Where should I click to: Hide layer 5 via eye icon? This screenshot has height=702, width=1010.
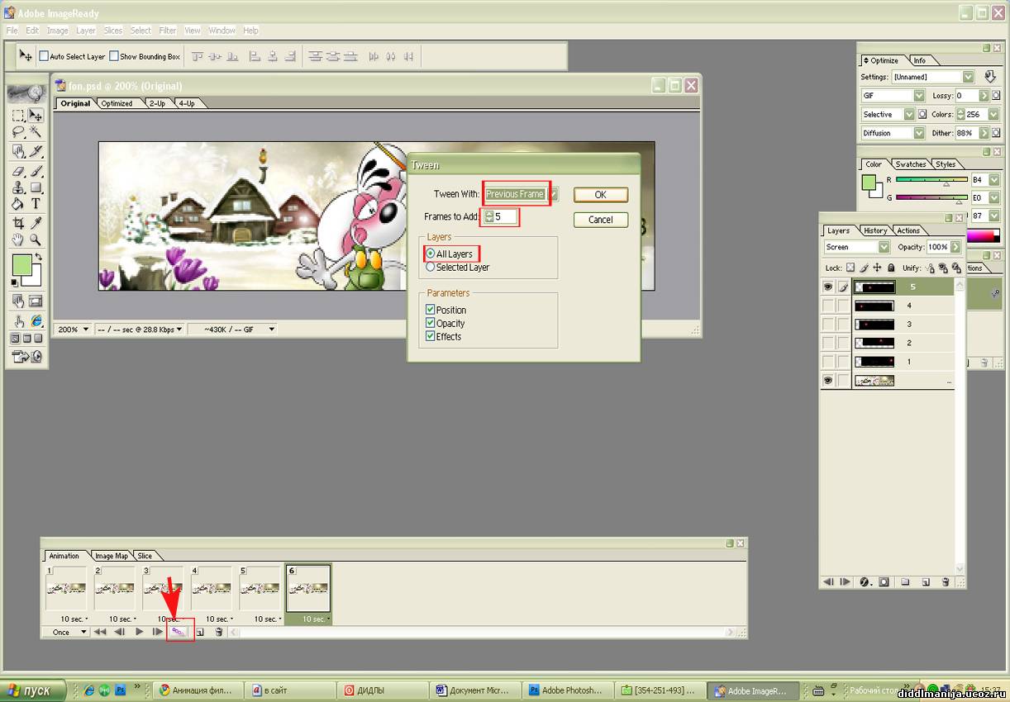[827, 287]
